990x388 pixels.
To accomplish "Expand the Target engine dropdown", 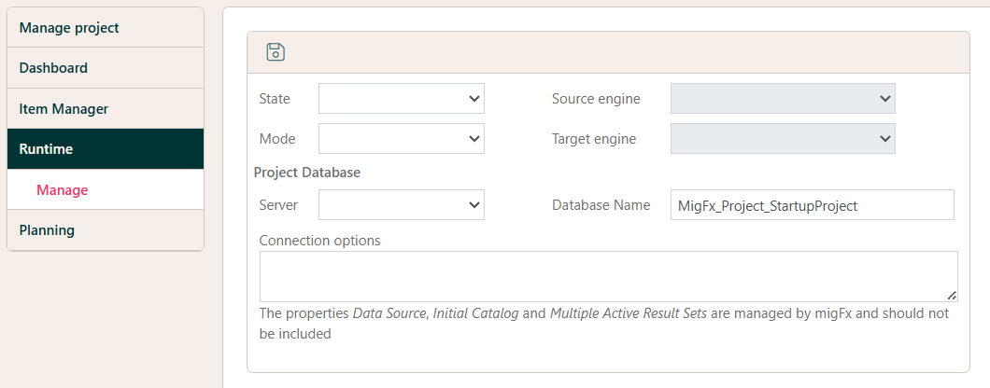I will click(x=782, y=139).
